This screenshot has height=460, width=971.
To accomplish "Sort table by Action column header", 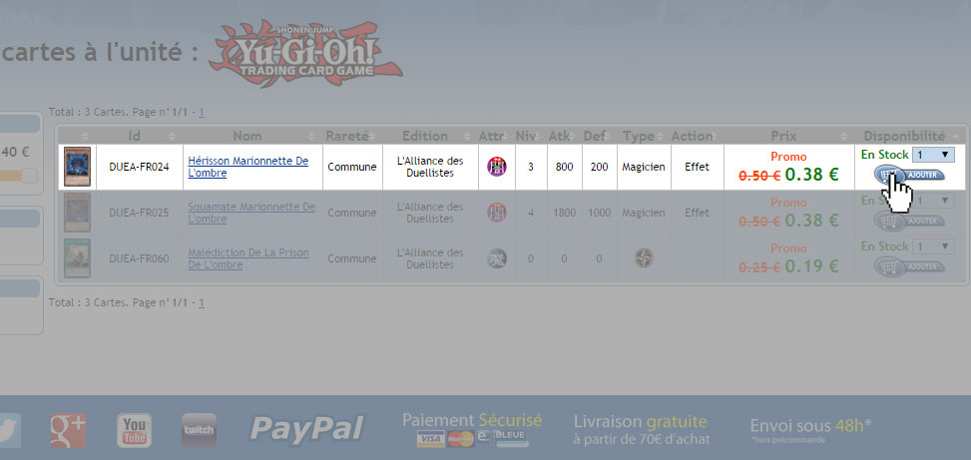I will coord(697,136).
